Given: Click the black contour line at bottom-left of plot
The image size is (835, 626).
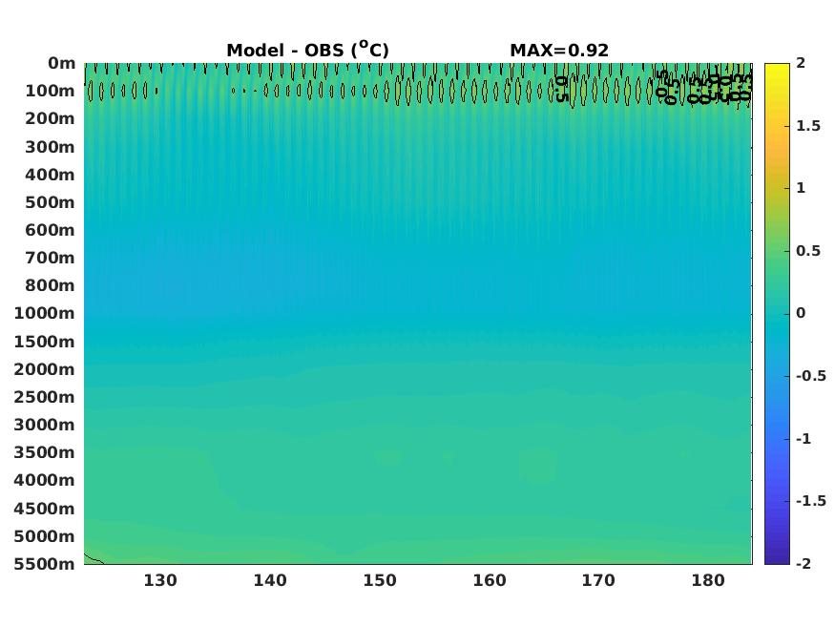Looking at the screenshot, I should pyautogui.click(x=94, y=558).
